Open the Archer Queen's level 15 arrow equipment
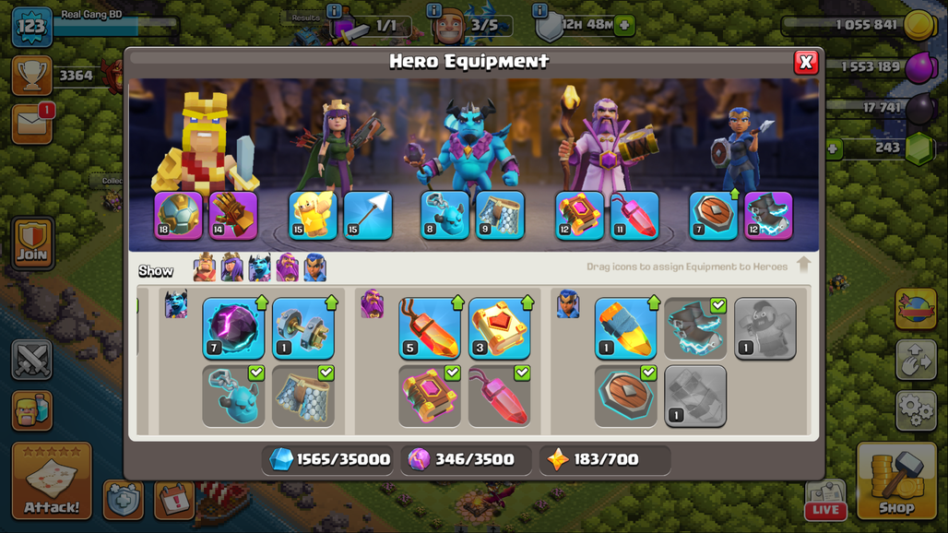The height and width of the screenshot is (533, 948). (368, 216)
